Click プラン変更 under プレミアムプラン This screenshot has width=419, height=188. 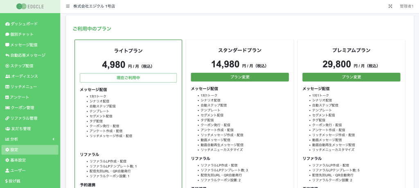pos(351,77)
